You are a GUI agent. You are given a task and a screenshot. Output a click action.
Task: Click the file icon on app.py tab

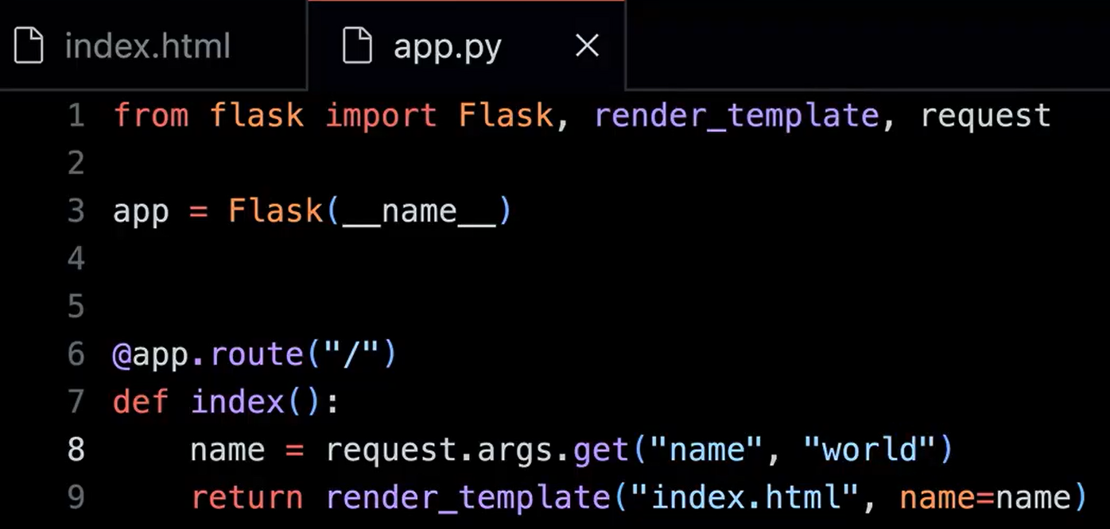[x=357, y=46]
